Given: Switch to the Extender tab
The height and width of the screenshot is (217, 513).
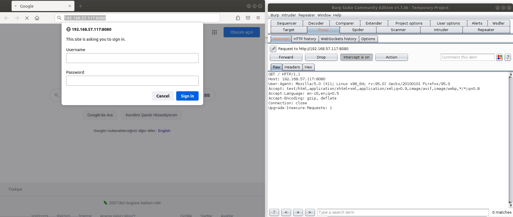Looking at the screenshot, I should tap(374, 23).
